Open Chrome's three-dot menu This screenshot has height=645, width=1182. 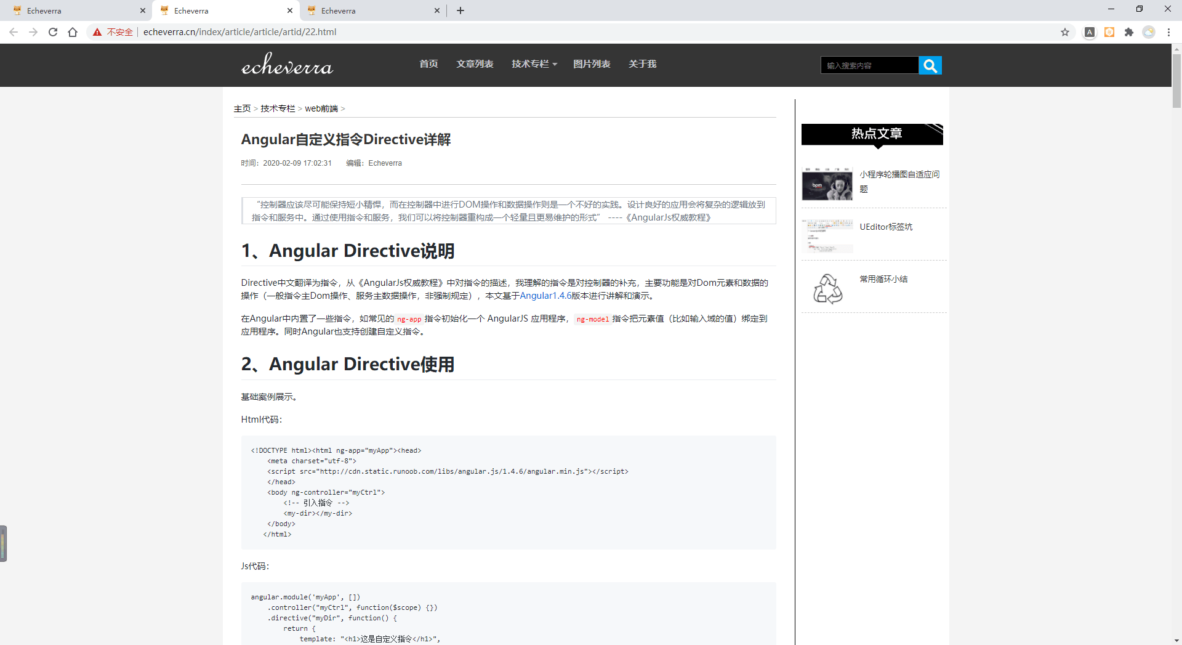1168,32
